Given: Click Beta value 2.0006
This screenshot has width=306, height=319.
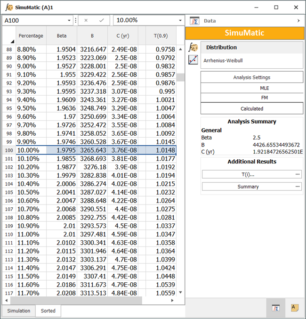Looking at the screenshot, I should click(62, 184).
